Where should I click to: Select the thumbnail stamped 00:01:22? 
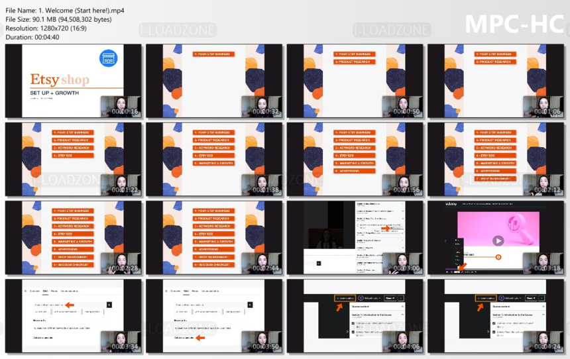click(74, 159)
